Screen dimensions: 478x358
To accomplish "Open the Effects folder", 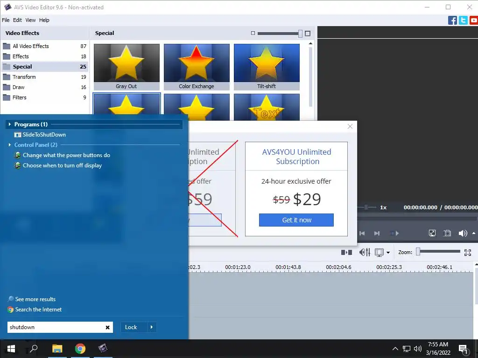I will [x=44, y=56].
